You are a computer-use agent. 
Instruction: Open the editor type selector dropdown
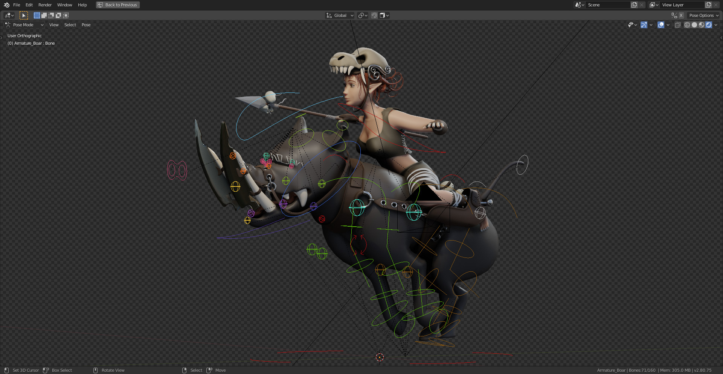[x=9, y=15]
